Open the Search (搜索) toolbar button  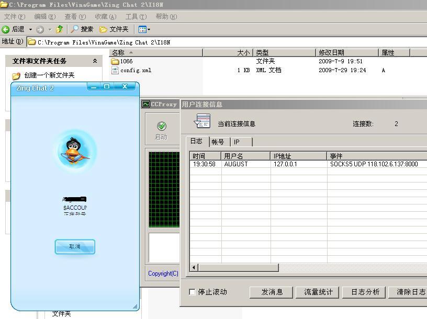point(82,29)
